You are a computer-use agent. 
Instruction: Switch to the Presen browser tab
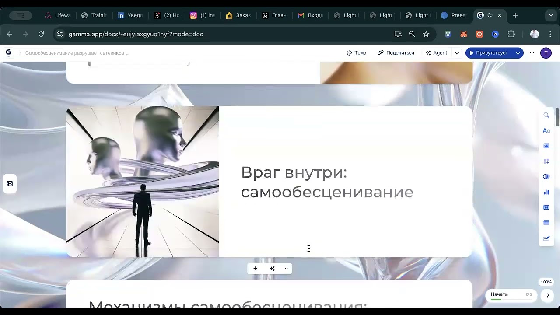tap(454, 15)
